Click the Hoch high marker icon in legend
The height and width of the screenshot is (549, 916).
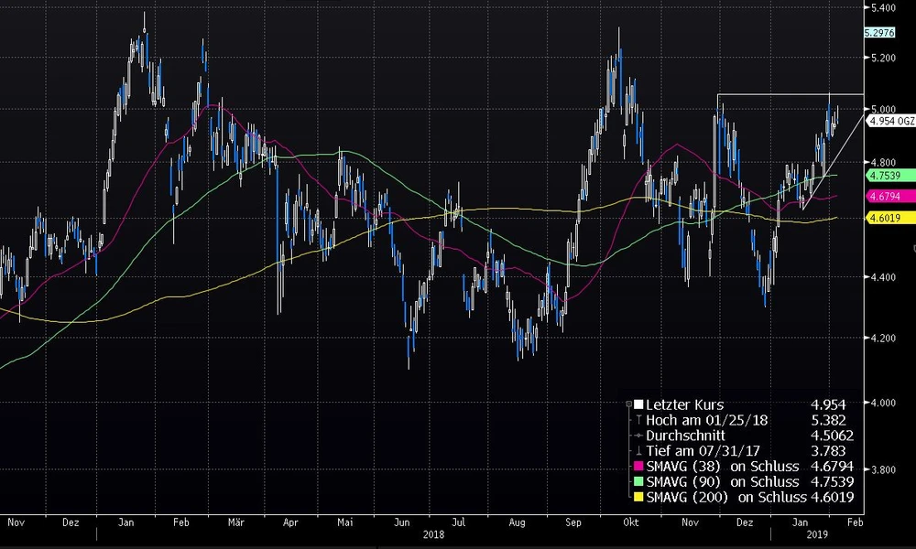(638, 420)
